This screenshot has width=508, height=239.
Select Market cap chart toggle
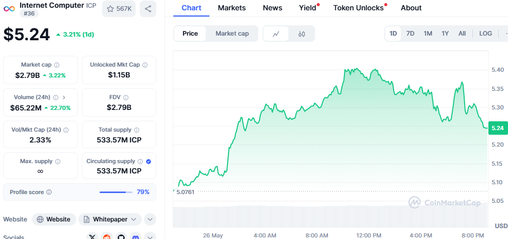(232, 34)
